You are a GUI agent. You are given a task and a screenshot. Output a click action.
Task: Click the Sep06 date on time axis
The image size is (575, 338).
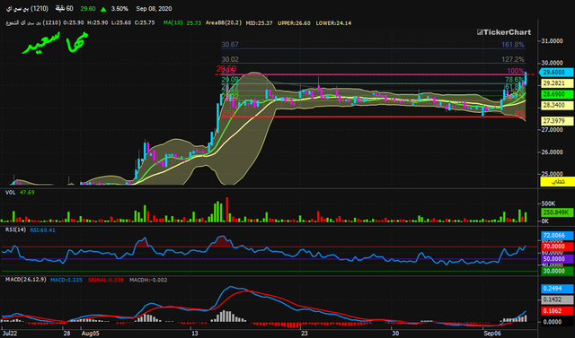pyautogui.click(x=492, y=334)
